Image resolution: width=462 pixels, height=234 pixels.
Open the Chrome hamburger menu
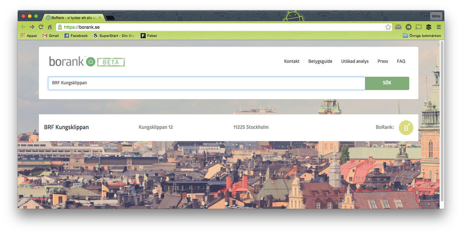point(439,27)
